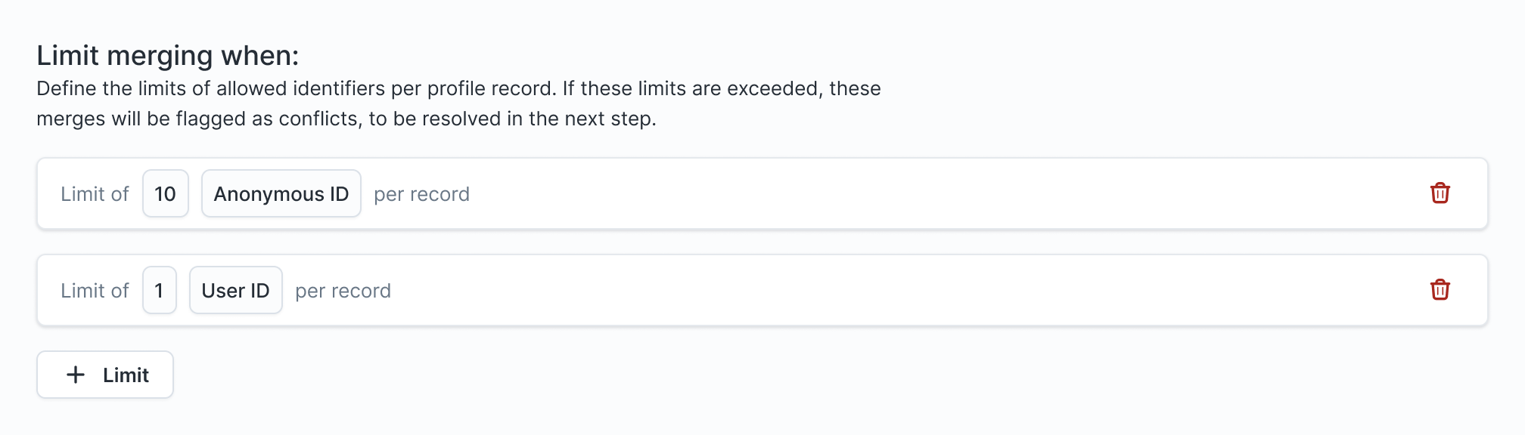
Task: Click the 'Limit merging when:' heading
Action: pyautogui.click(x=167, y=56)
